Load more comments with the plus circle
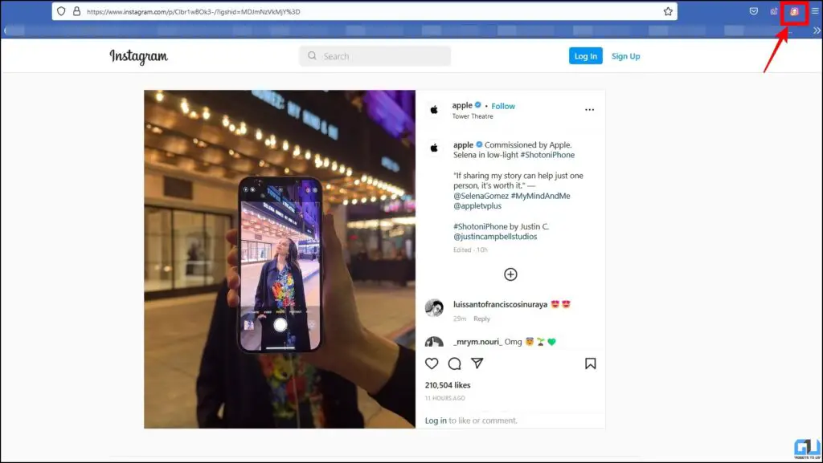This screenshot has width=823, height=463. (510, 274)
